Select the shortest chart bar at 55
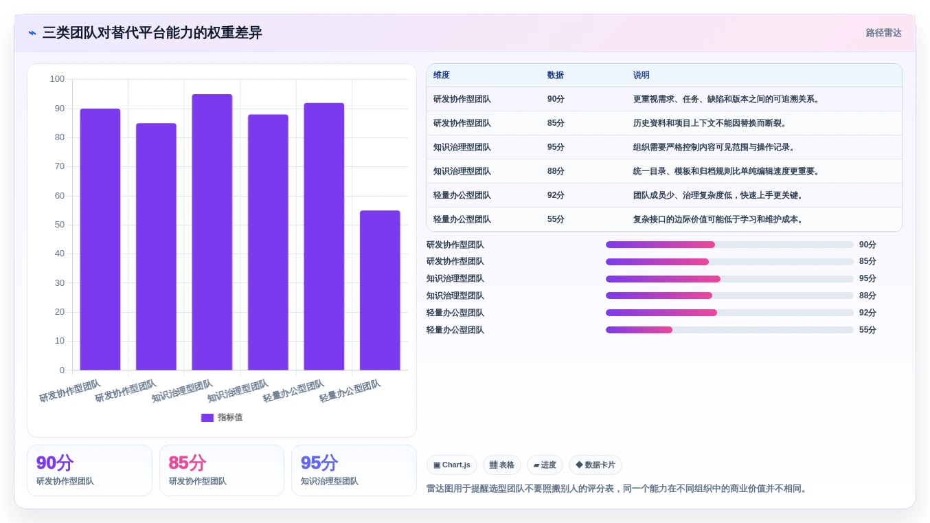This screenshot has width=930, height=523. pos(380,290)
